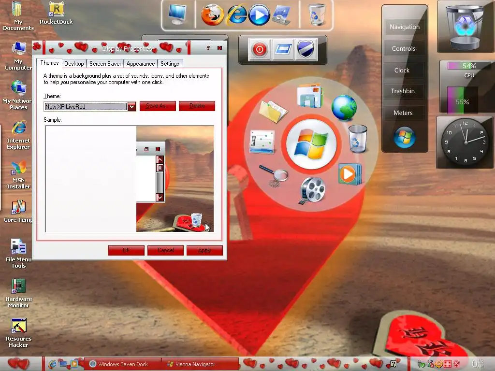
Task: Open Vienna Navigator taskbar button
Action: click(x=200, y=364)
